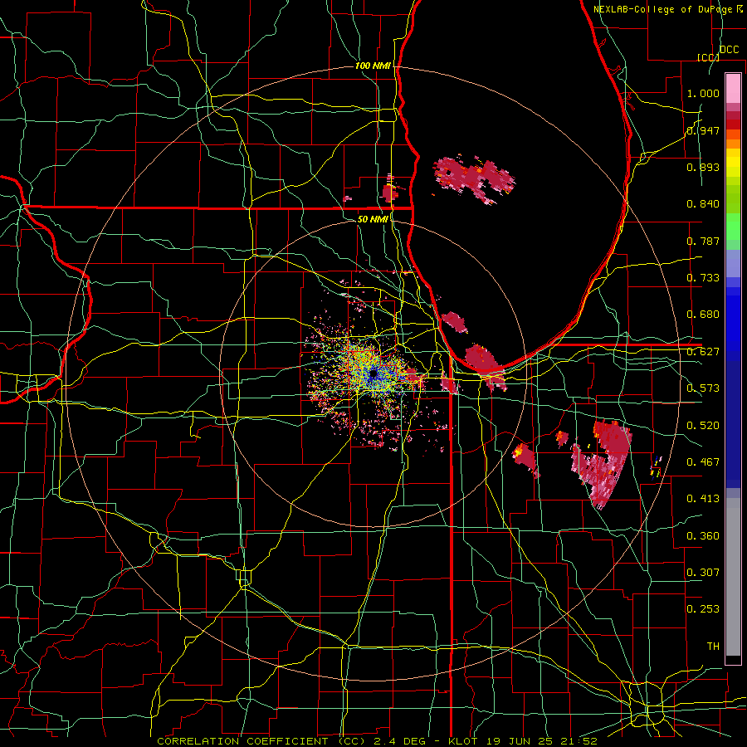Click the 0.413 scale value
Screen dimensions: 747x747
(703, 499)
